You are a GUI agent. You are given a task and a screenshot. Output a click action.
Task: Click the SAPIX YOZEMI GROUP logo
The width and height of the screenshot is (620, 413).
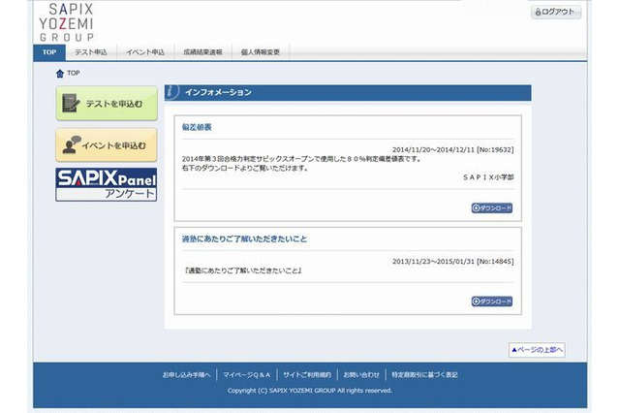(x=67, y=22)
